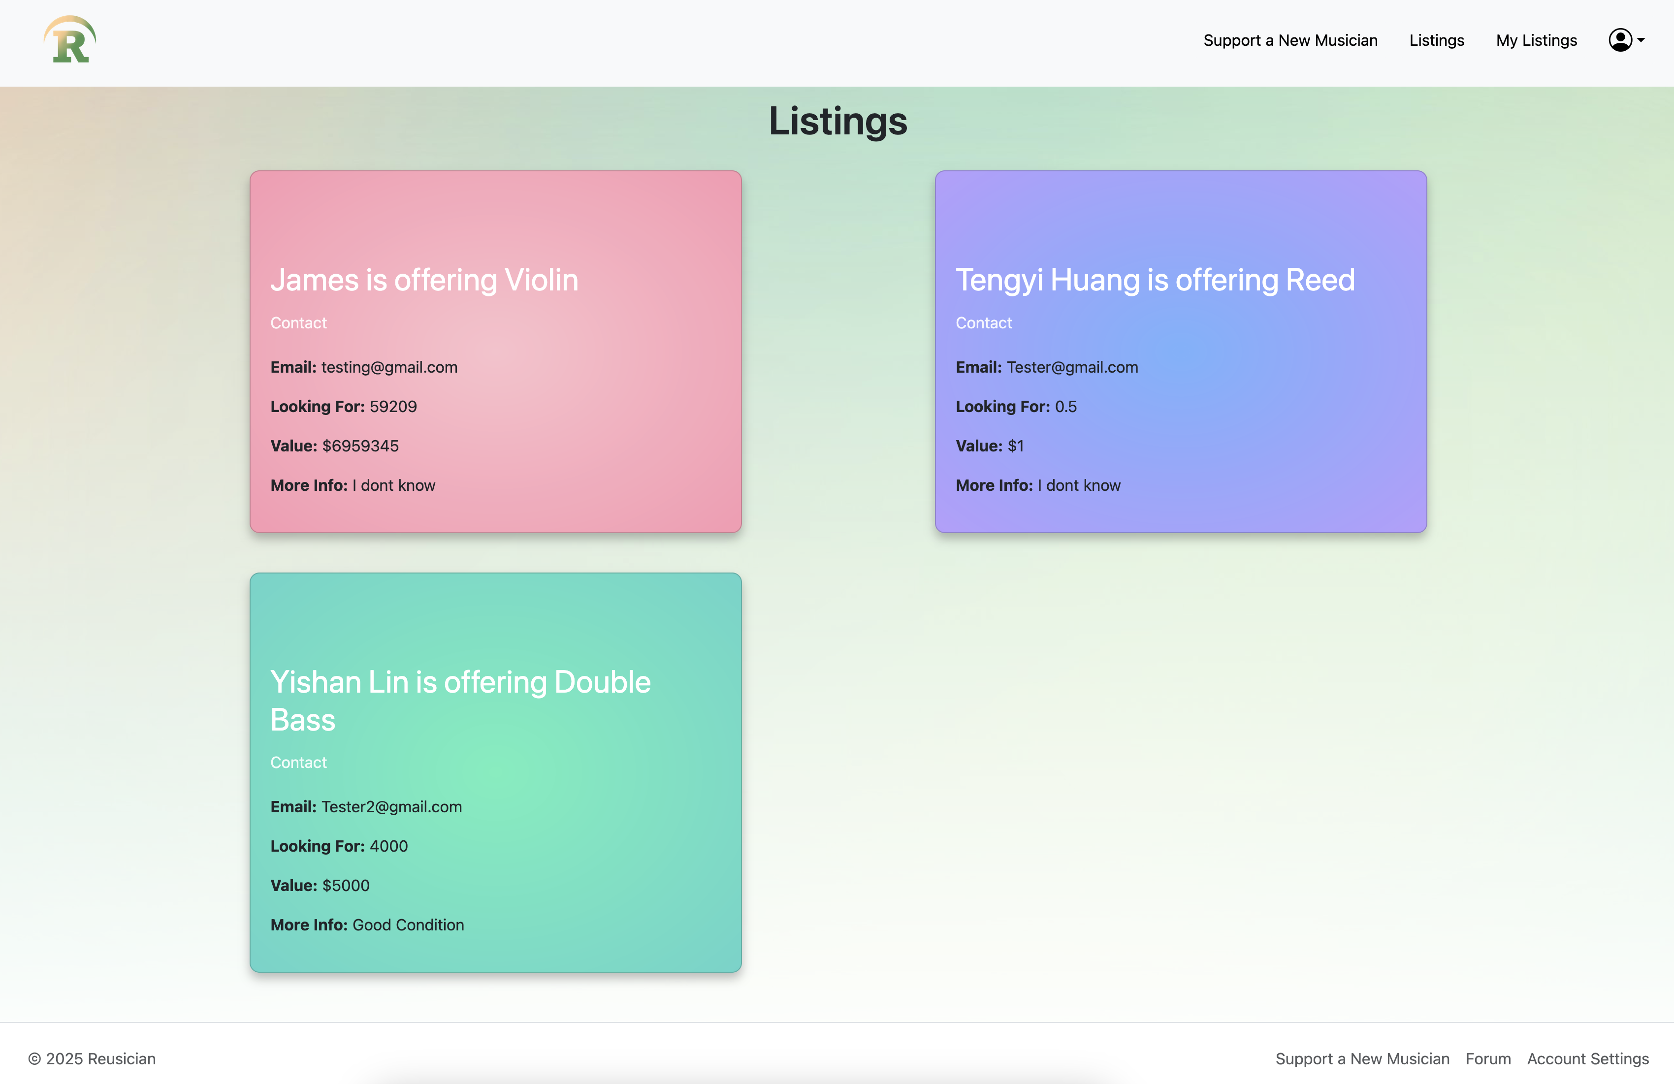This screenshot has width=1674, height=1084.
Task: Click Contact on the Violin card
Action: pos(298,323)
